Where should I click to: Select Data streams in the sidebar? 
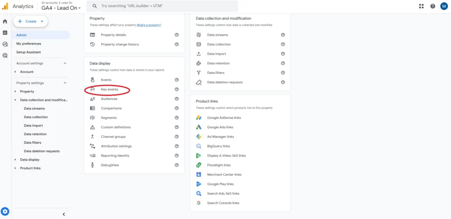(34, 109)
